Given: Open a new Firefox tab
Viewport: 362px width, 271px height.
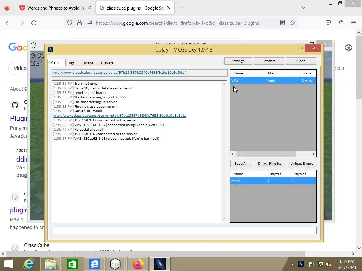Looking at the screenshot, I should pyautogui.click(x=182, y=8).
